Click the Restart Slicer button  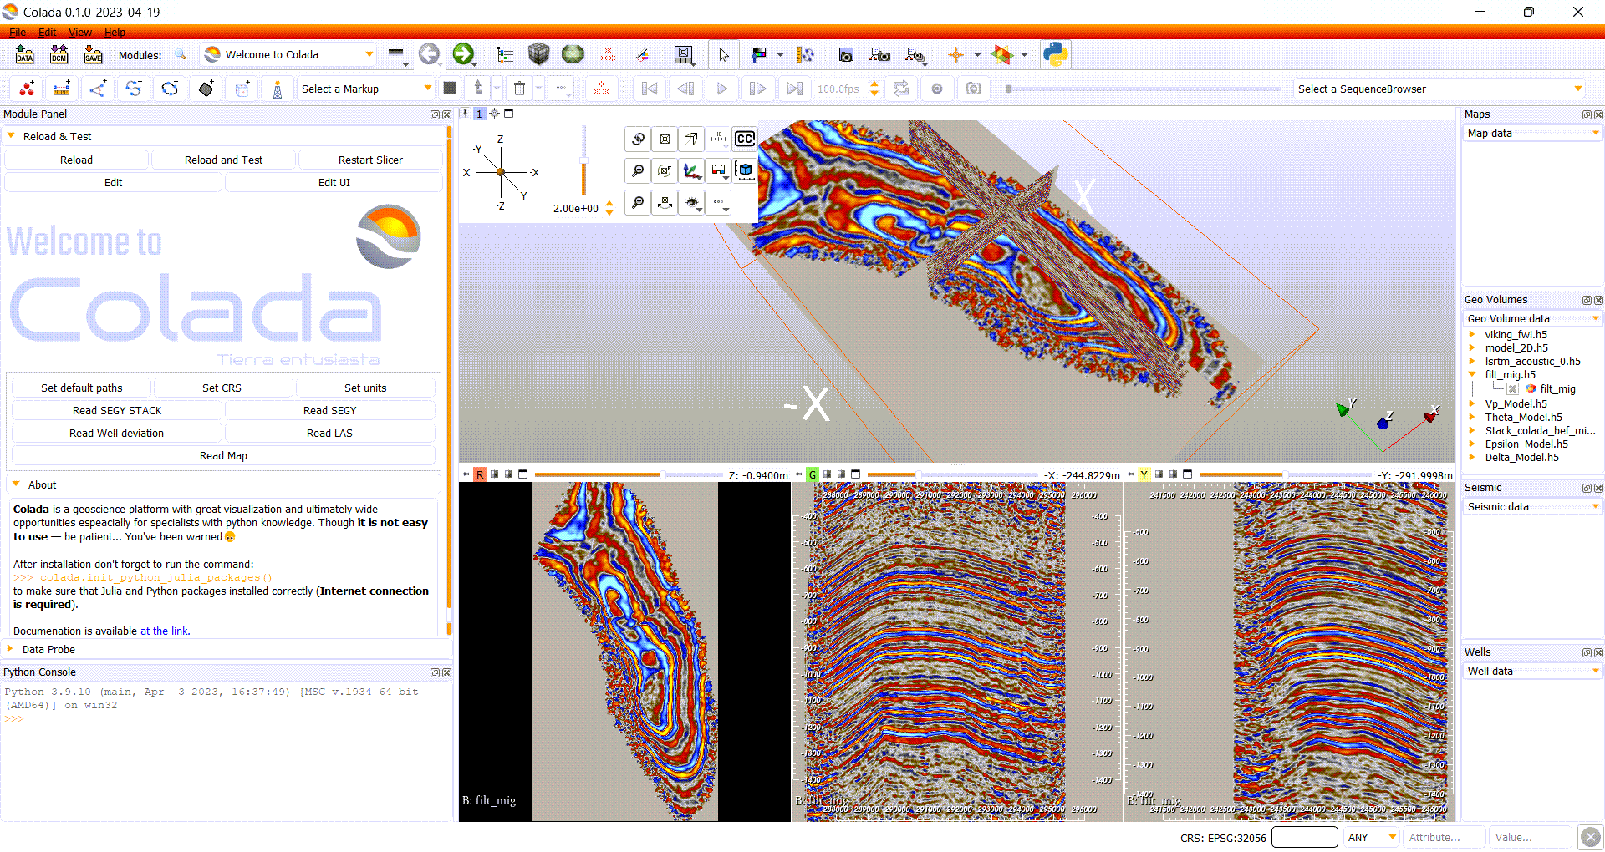(370, 160)
